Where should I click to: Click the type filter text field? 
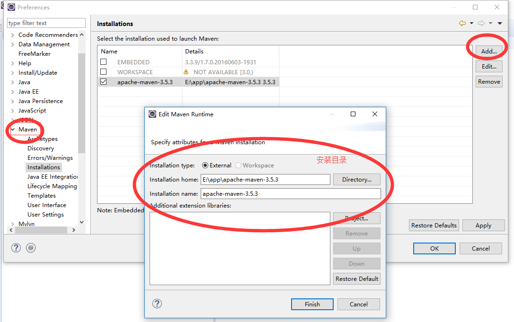point(46,23)
